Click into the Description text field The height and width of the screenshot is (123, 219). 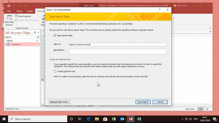click(117, 52)
